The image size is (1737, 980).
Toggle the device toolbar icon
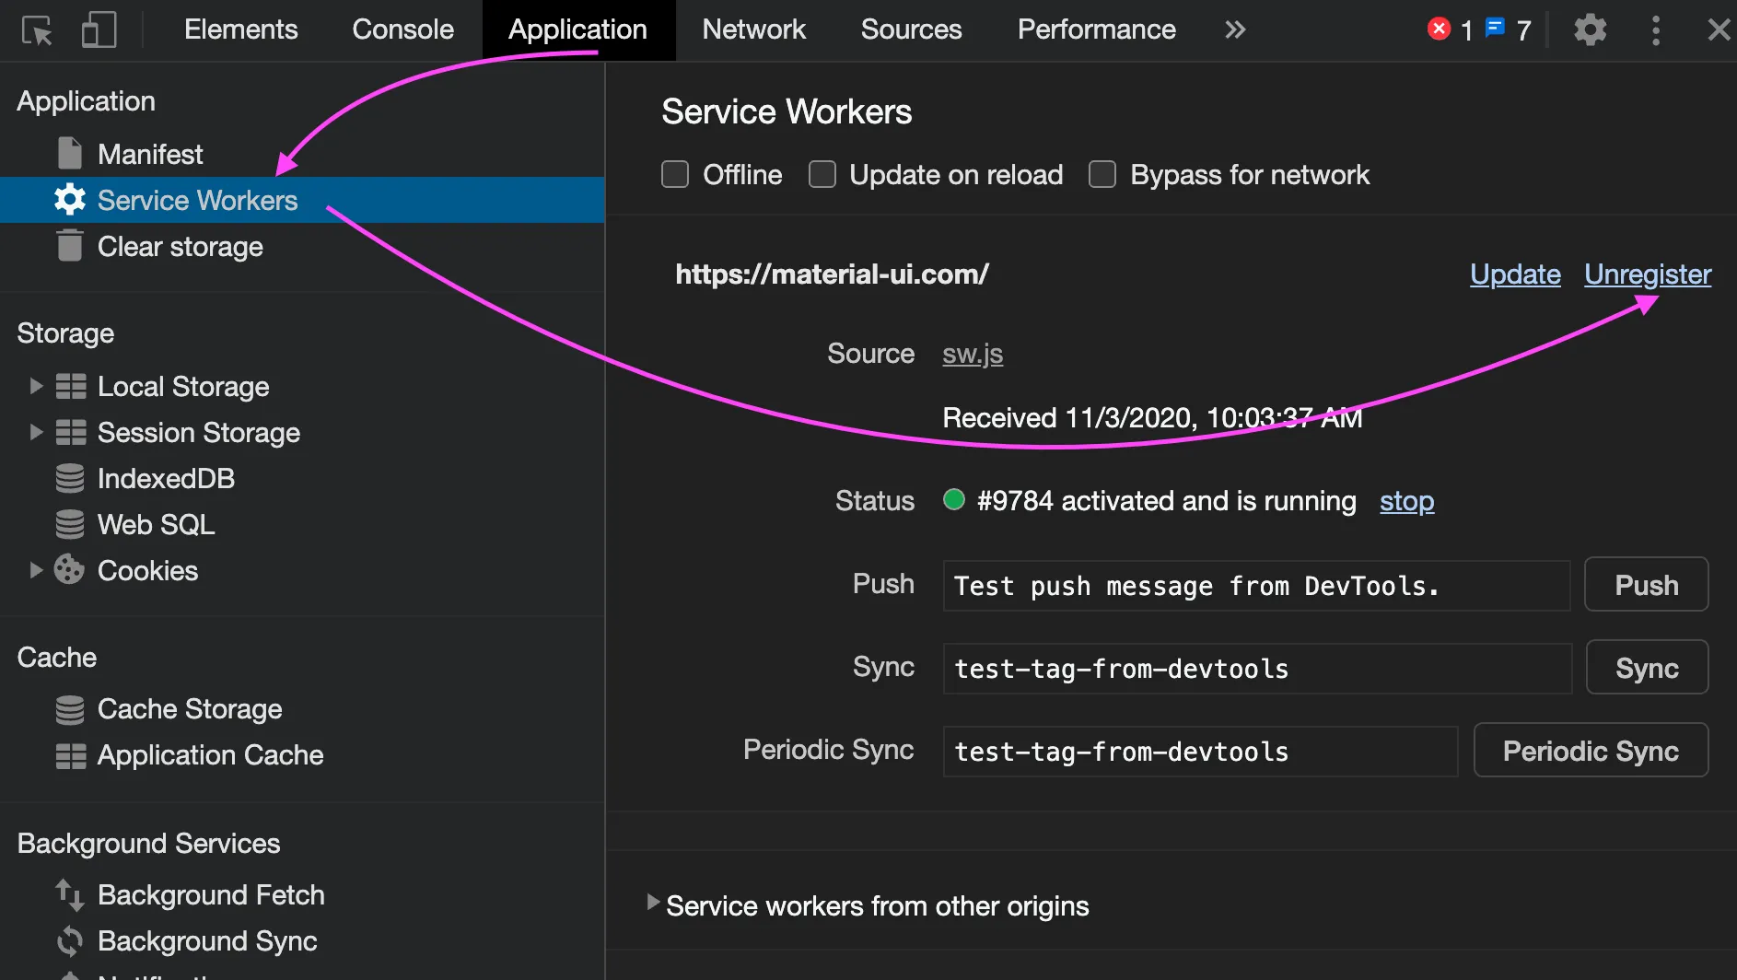click(x=99, y=30)
